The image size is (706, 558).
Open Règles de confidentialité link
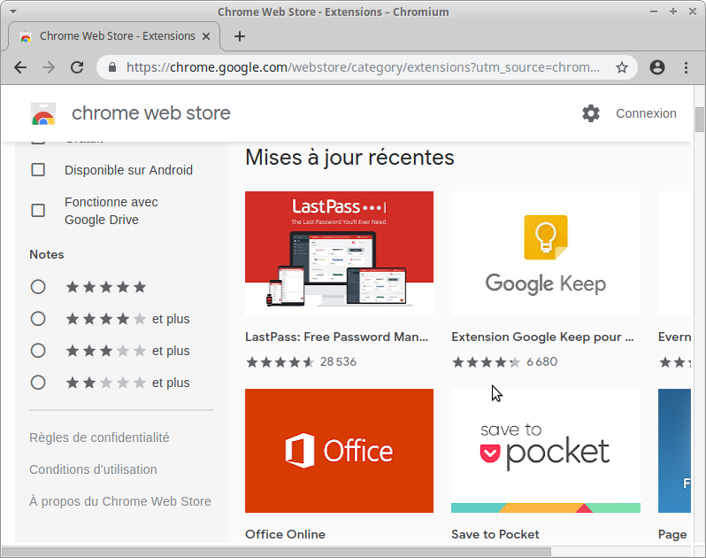tap(99, 438)
